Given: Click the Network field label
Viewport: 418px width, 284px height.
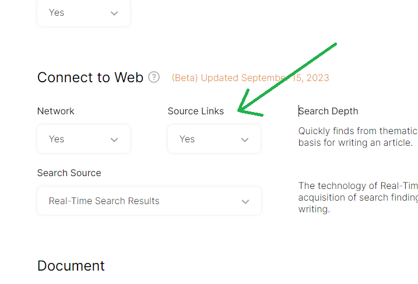Looking at the screenshot, I should [56, 111].
